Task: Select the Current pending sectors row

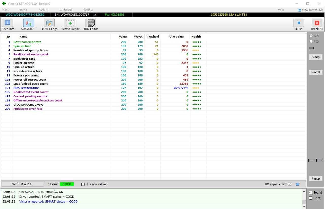Action: click(104, 96)
